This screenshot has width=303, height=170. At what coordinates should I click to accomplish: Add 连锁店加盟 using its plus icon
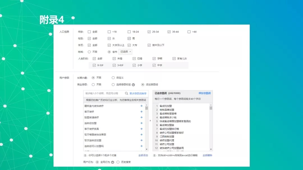[x=141, y=123]
